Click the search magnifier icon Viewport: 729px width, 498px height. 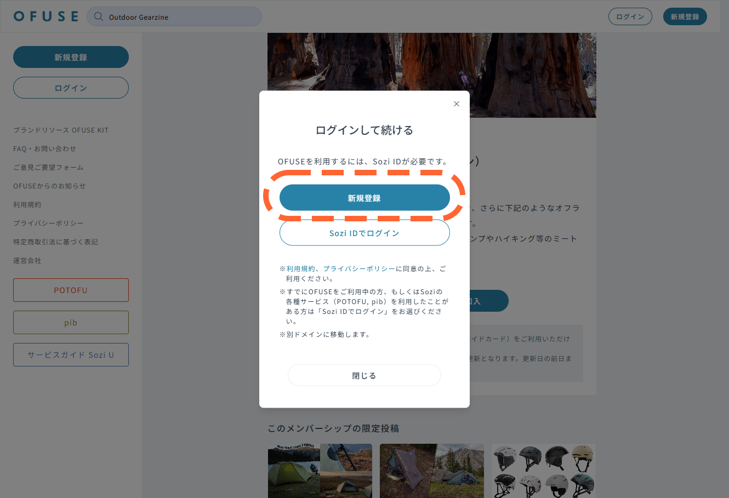[x=99, y=16]
